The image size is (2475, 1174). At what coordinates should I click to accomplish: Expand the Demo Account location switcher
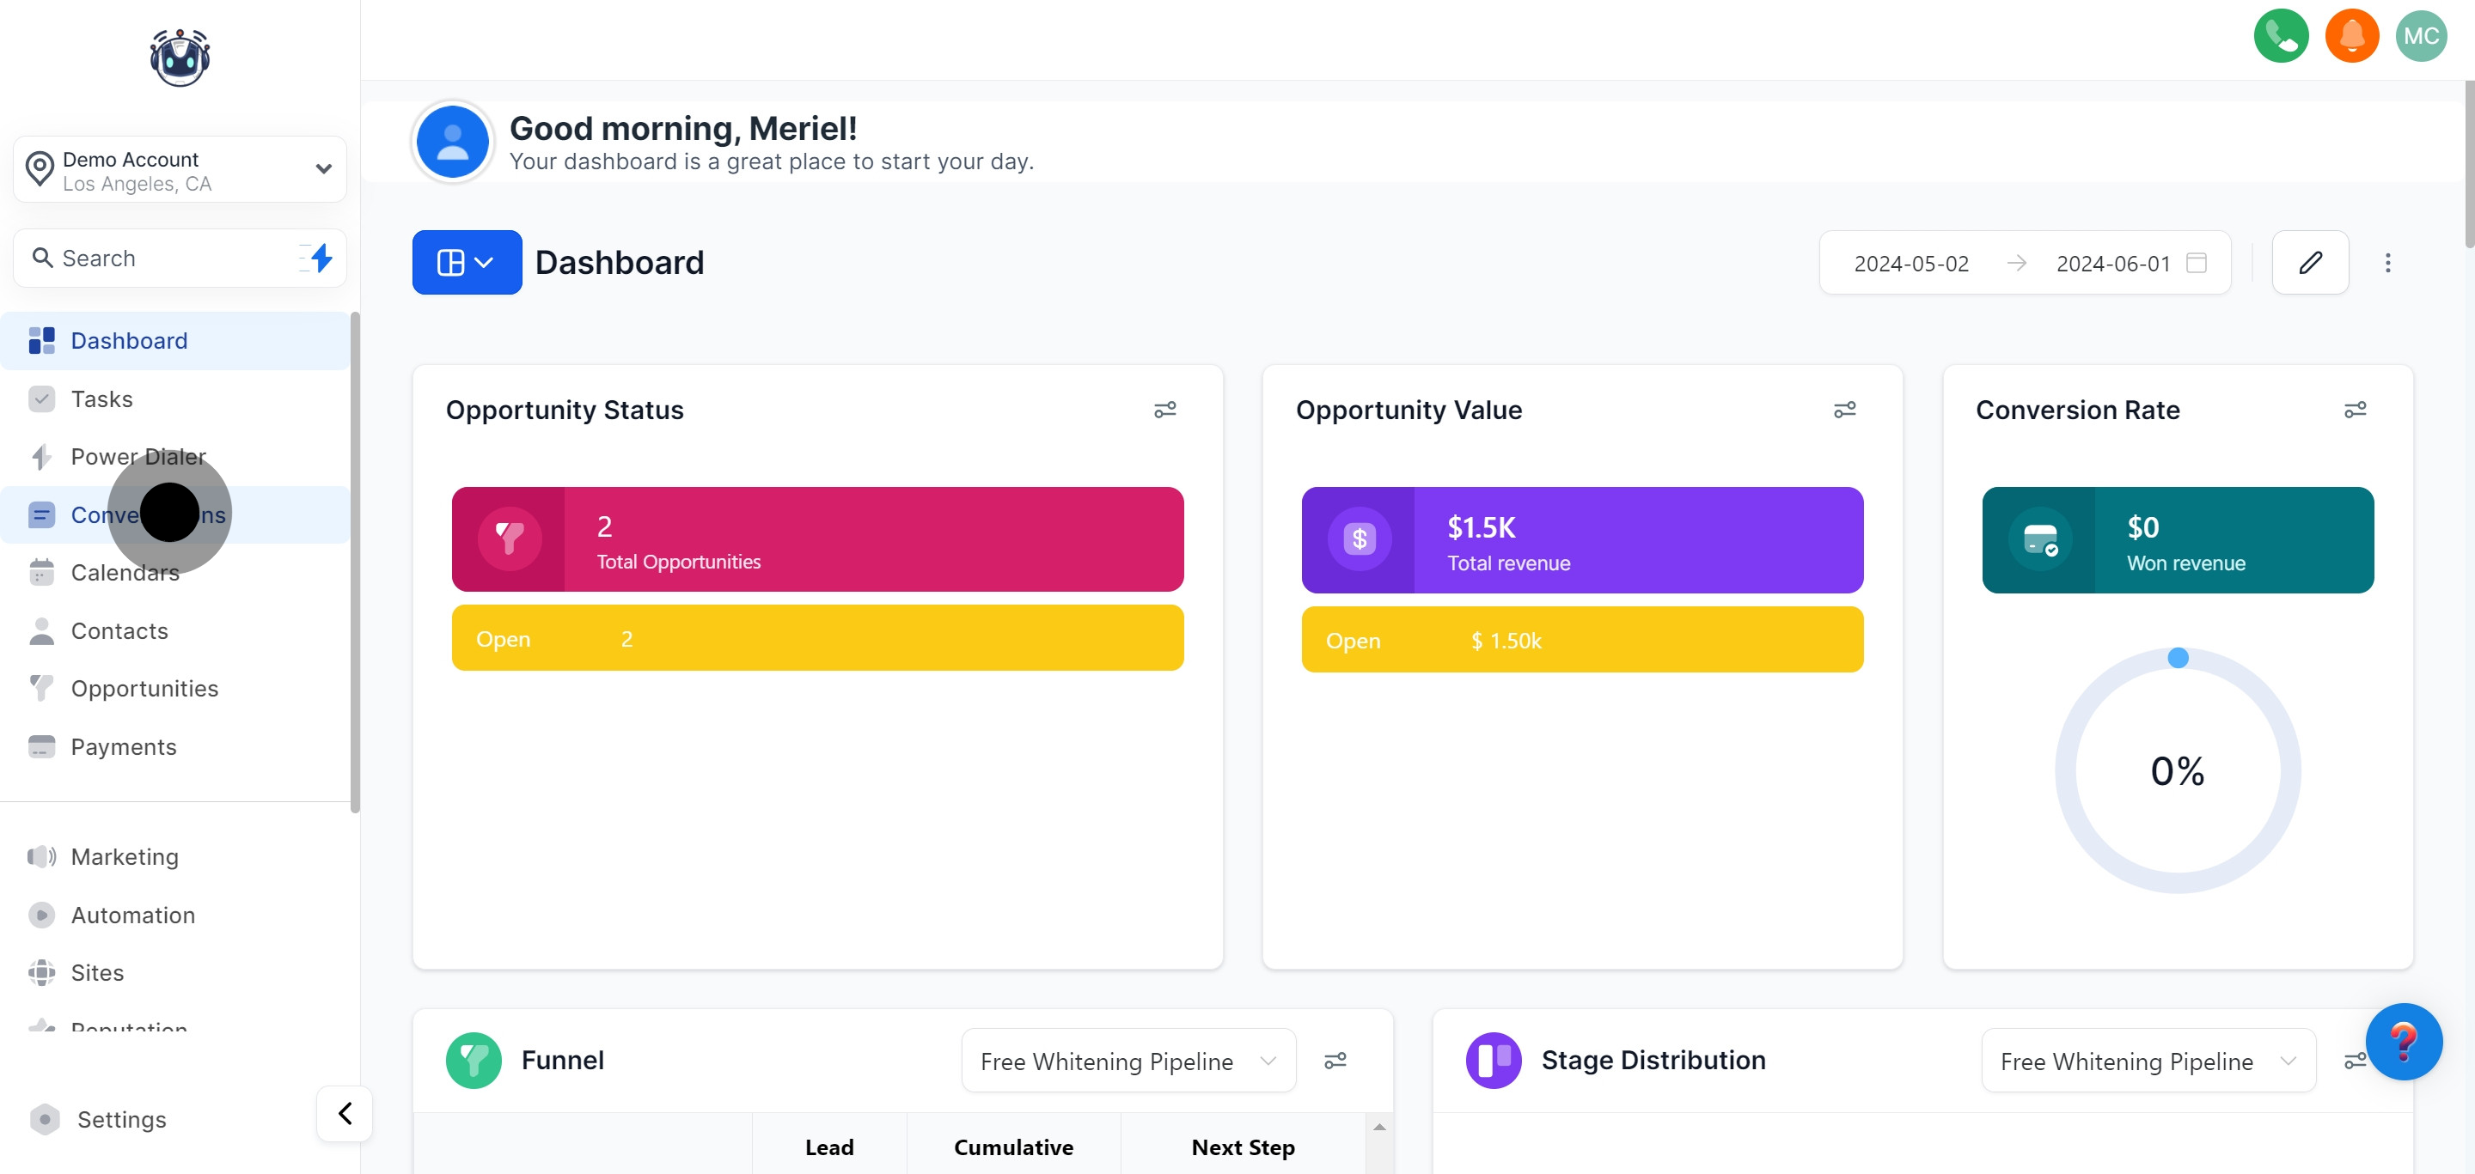tap(180, 170)
